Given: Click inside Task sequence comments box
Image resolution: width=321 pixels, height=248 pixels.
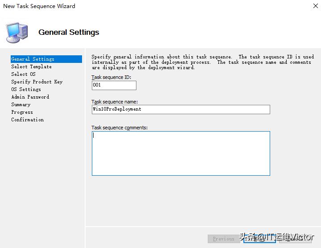Looking at the screenshot, I should click(x=181, y=153).
